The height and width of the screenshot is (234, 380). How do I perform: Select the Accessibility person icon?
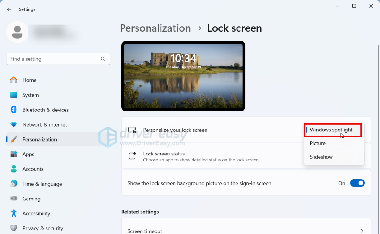pos(14,213)
